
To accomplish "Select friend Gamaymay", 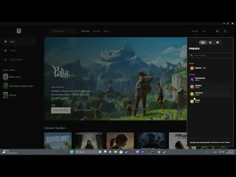I will coord(210,79).
